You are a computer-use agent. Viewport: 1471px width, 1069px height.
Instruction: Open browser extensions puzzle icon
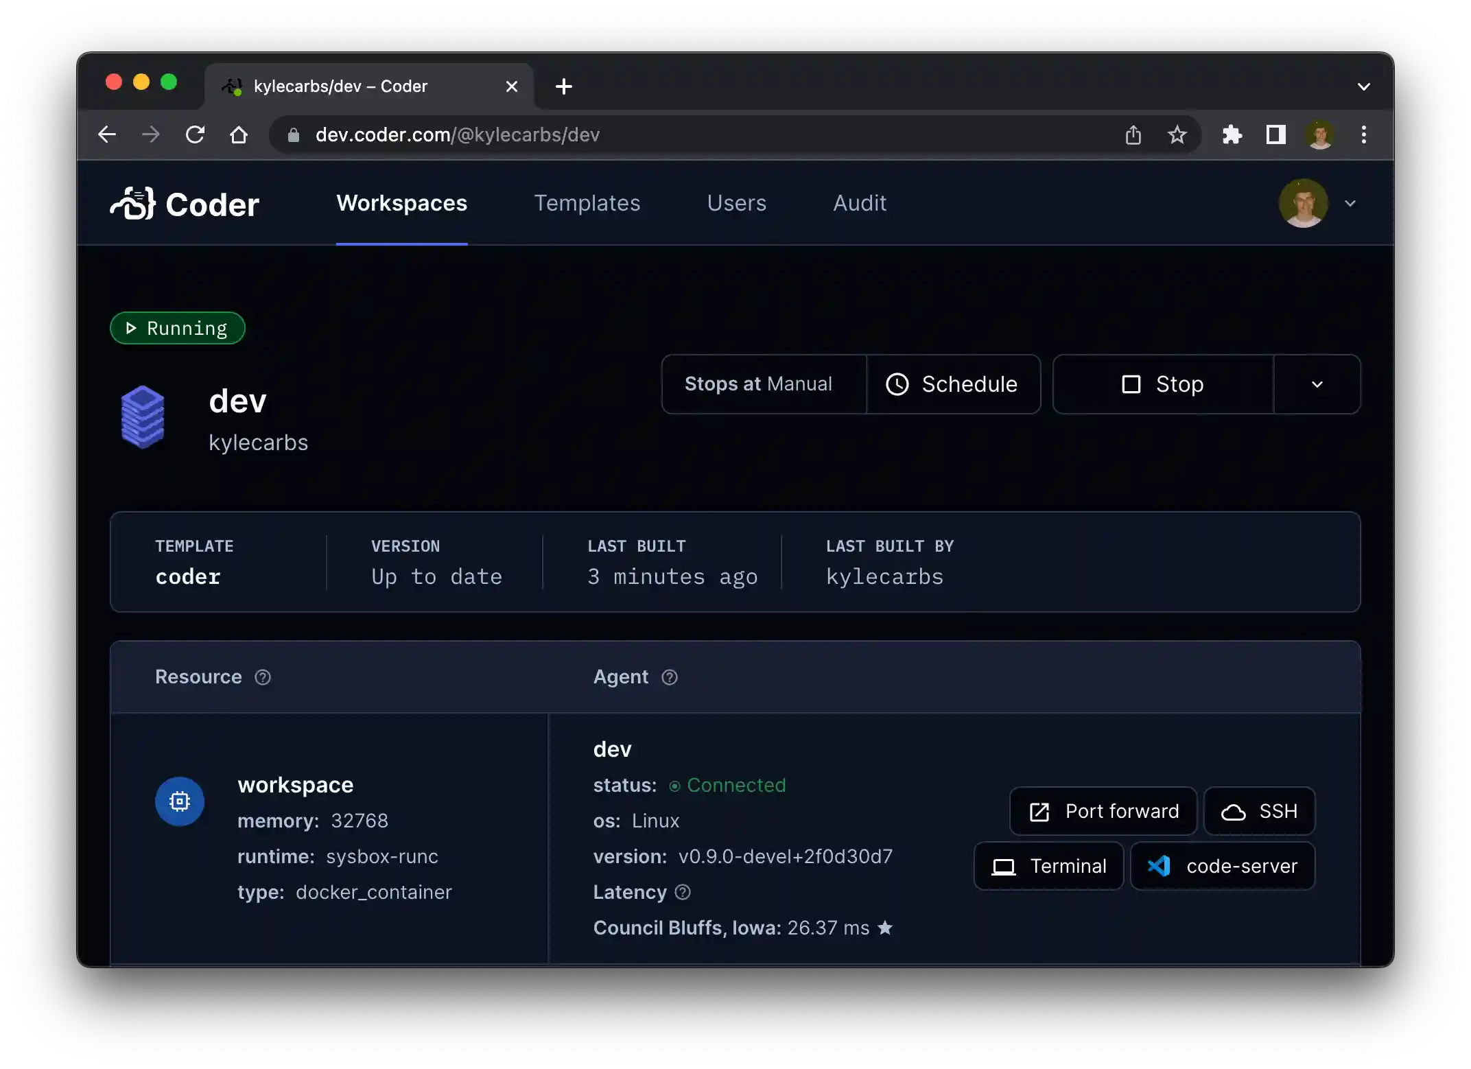(x=1232, y=134)
